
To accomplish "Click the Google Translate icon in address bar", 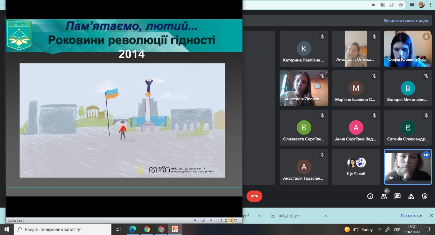I will [x=383, y=5].
